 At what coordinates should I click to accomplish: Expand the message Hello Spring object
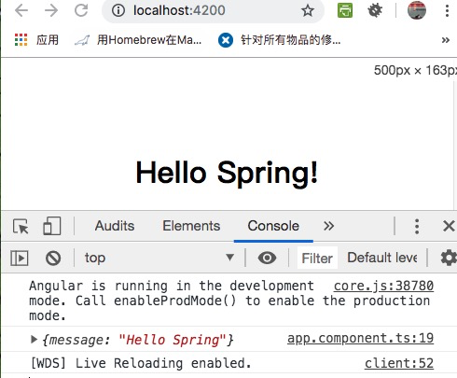(34, 340)
